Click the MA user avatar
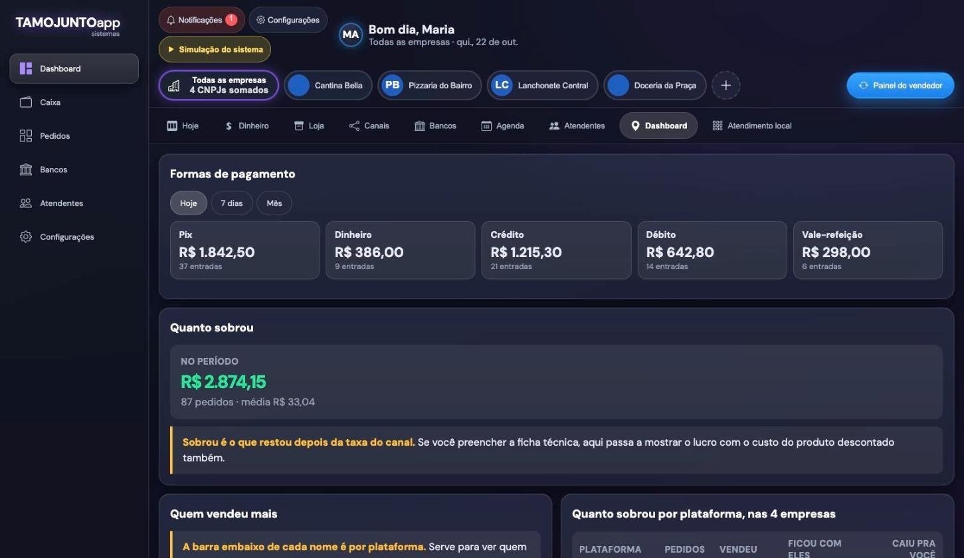Image resolution: width=964 pixels, height=558 pixels. click(x=351, y=35)
